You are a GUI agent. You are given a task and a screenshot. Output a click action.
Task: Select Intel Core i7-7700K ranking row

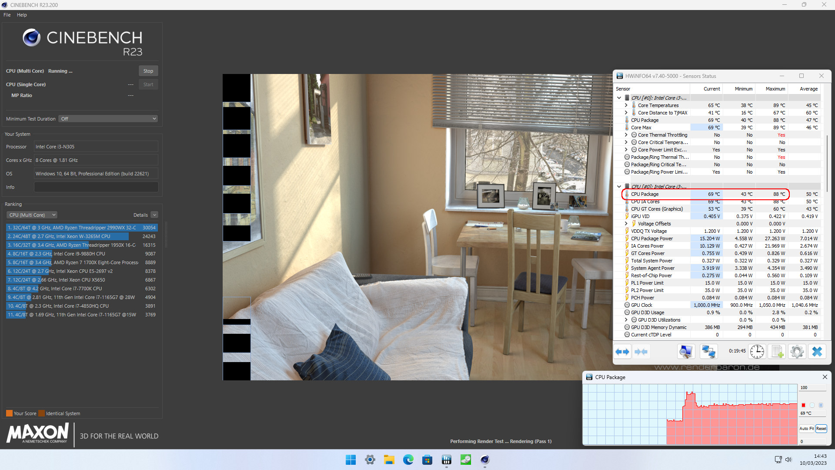(x=82, y=289)
